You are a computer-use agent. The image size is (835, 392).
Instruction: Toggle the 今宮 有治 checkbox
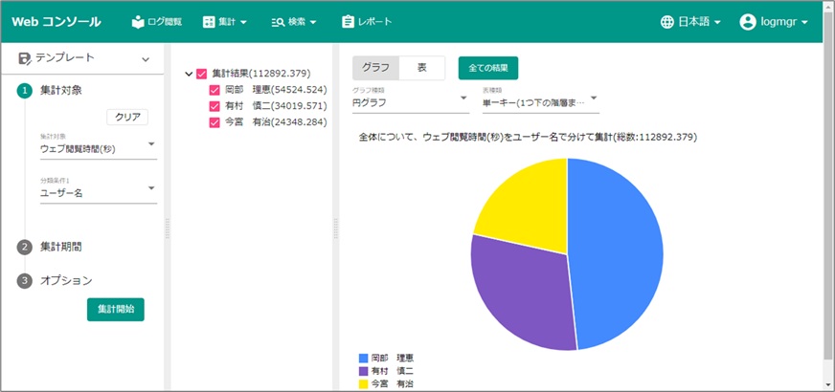click(x=214, y=122)
